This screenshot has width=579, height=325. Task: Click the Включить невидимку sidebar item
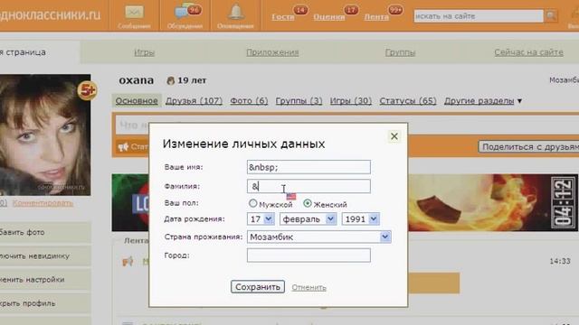pos(45,256)
